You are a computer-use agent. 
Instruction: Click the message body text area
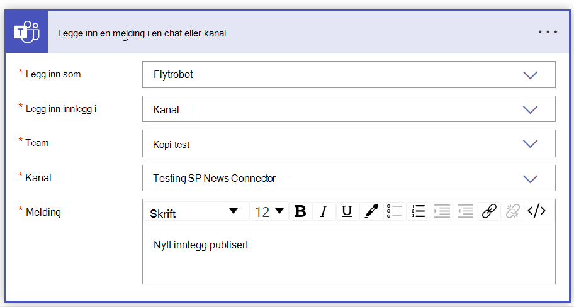[x=349, y=253]
